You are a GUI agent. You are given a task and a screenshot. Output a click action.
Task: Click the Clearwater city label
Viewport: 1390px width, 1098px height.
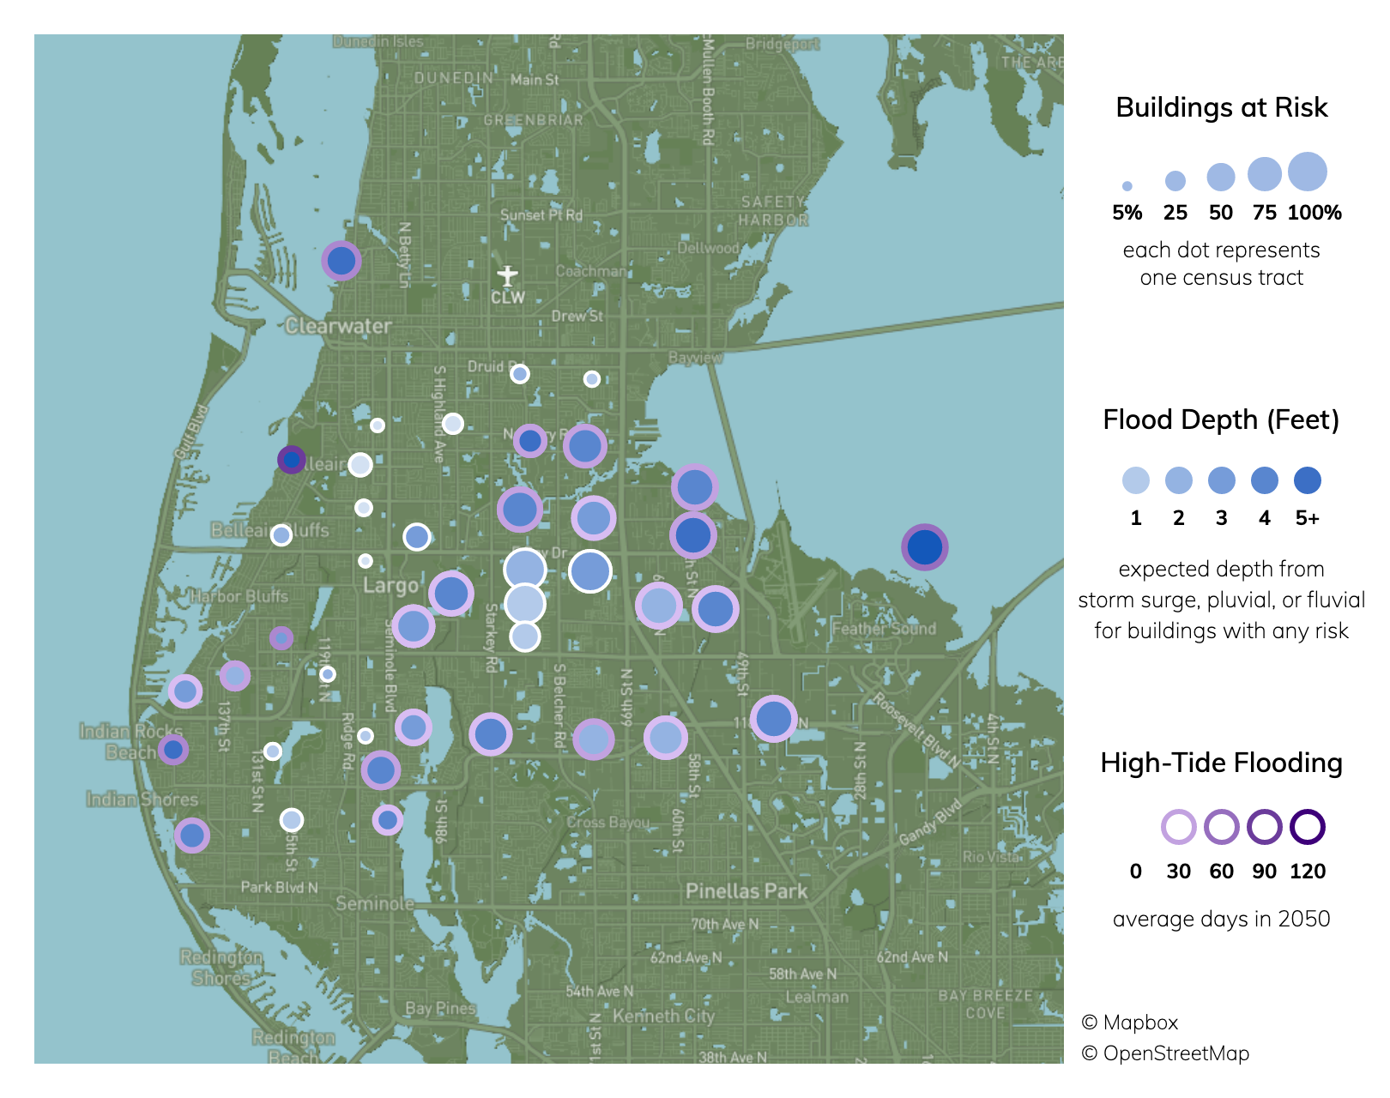click(x=338, y=326)
